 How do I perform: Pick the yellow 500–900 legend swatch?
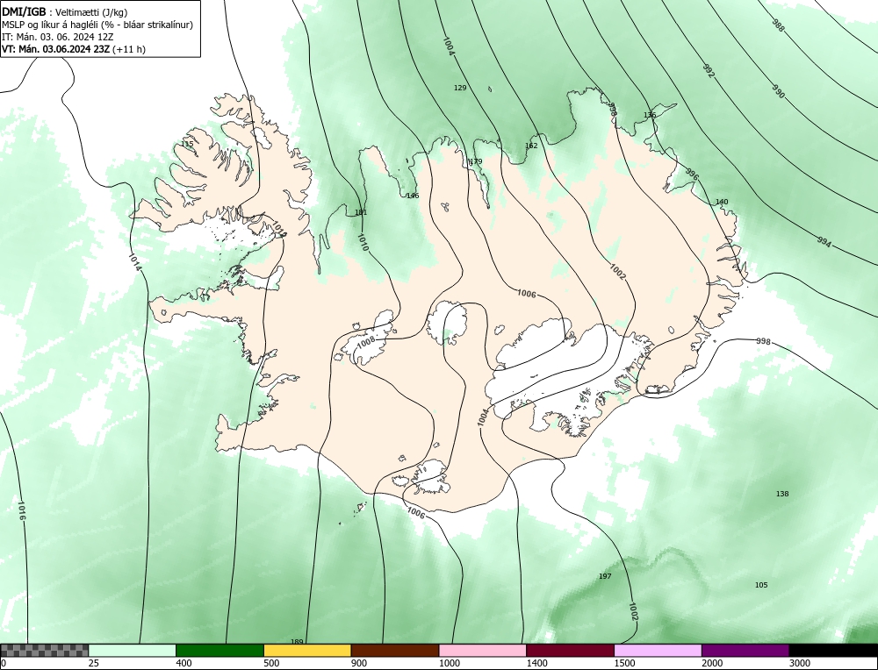pyautogui.click(x=307, y=650)
